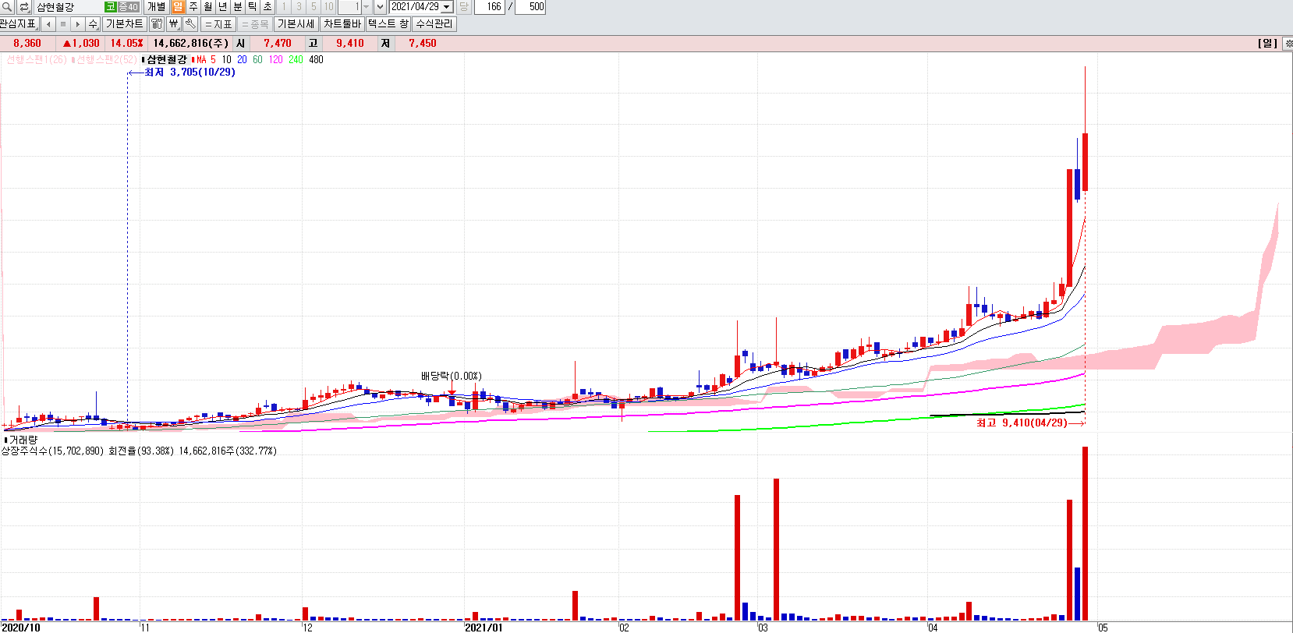Click the 삼현철강 chart legend label
Screen dimensions: 1293x633
(x=165, y=59)
